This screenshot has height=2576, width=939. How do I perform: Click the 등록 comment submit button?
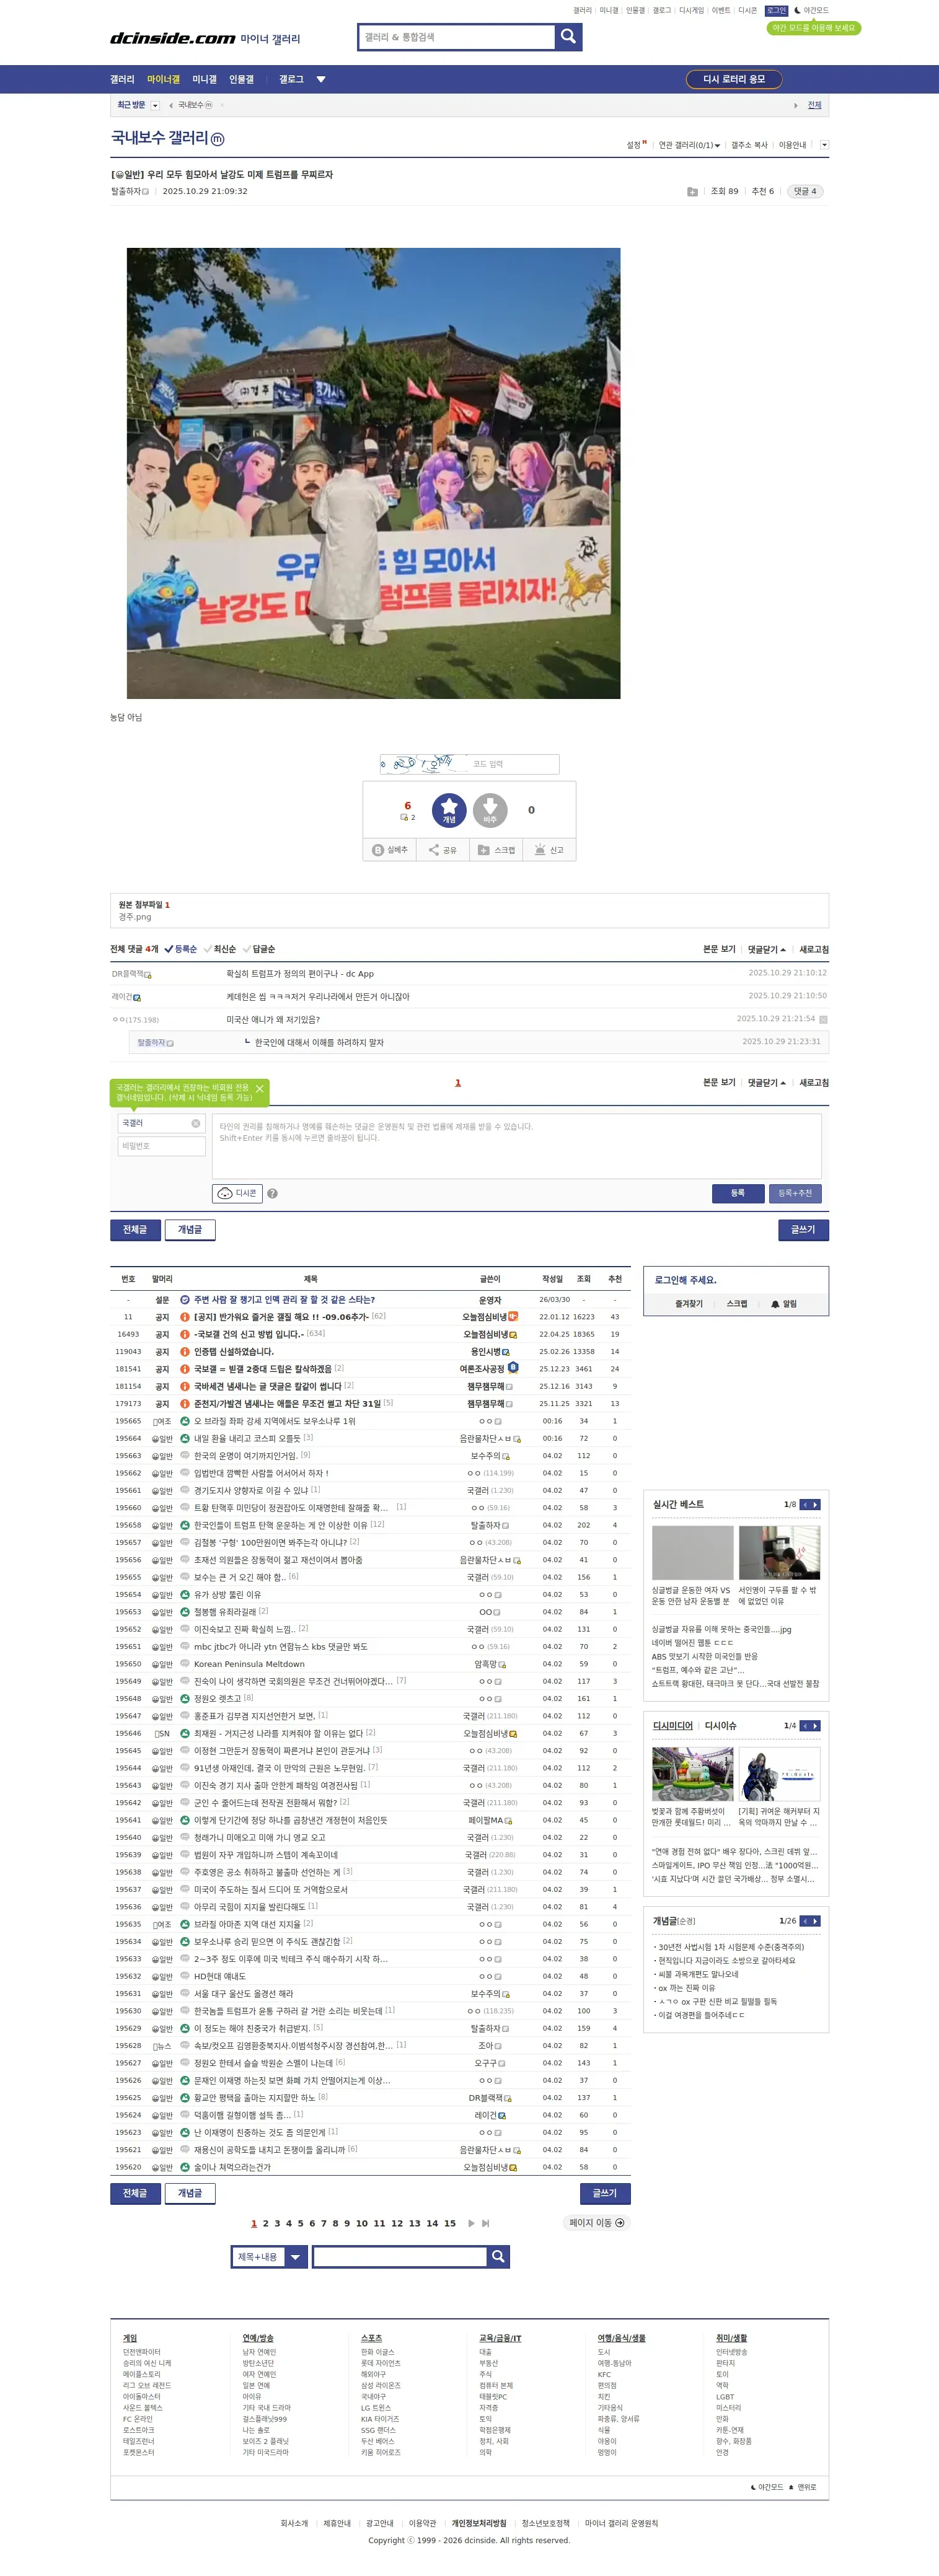click(x=738, y=1193)
